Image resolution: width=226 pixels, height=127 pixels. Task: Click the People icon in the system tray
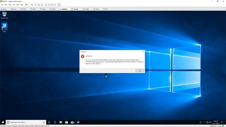pos(200,122)
